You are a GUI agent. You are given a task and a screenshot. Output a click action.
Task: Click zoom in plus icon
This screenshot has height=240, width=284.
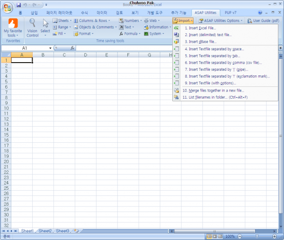pos(275,236)
